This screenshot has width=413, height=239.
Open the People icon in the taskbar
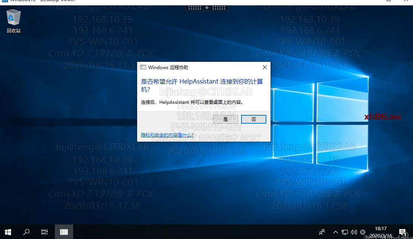(322, 232)
